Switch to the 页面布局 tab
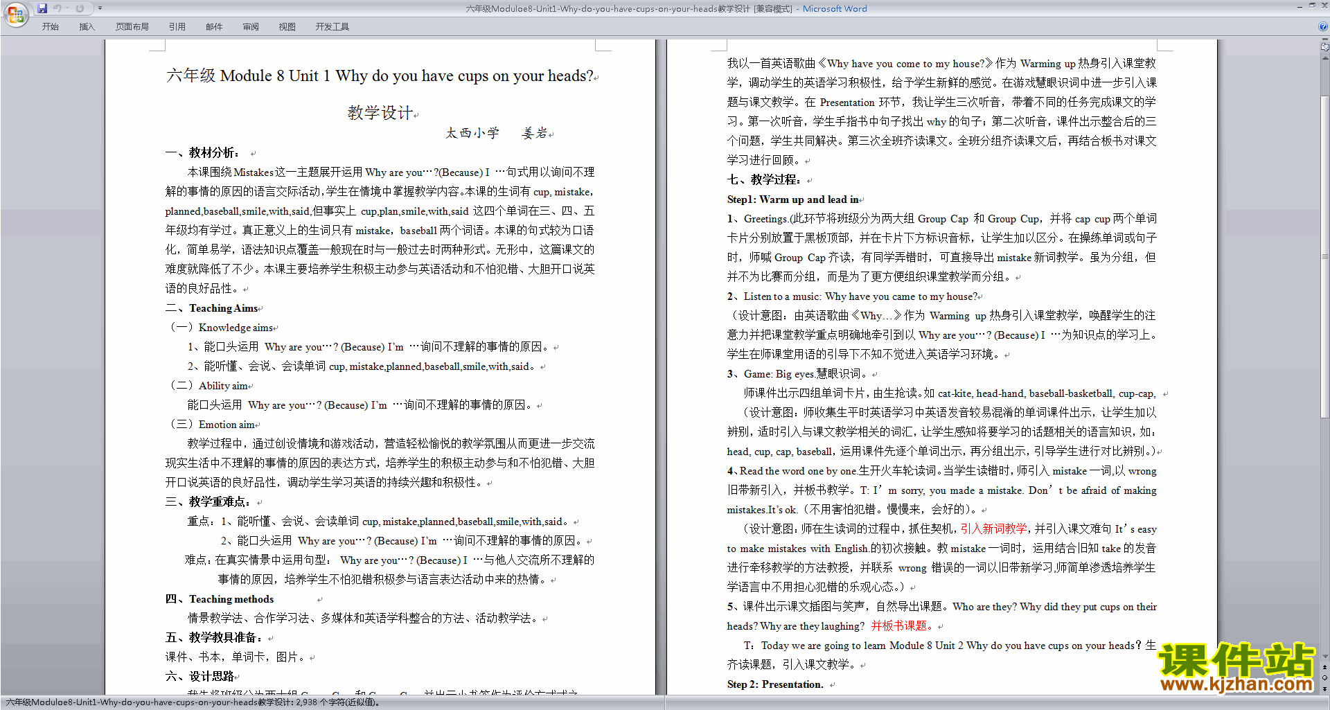This screenshot has width=1330, height=710. 132,27
